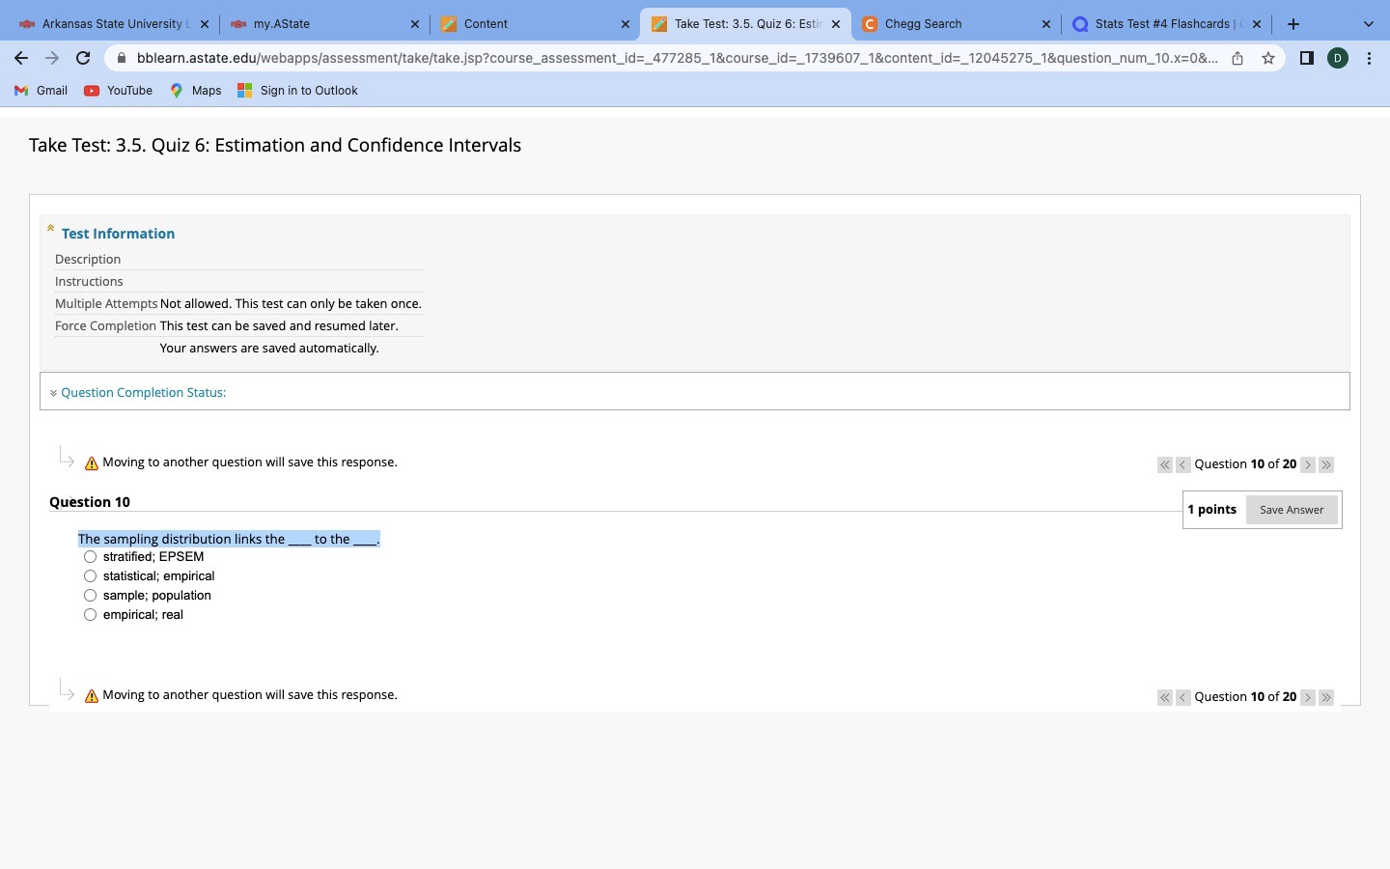
Task: Click the 'Take Test: 3.5. Quiz 6' page title
Action: pos(275,145)
